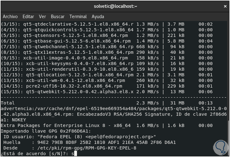The image size is (230, 157).
Task: Open the Buscar menu
Action: (57, 17)
